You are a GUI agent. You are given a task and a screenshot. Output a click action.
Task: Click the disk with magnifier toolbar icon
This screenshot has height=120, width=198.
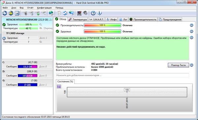(44, 13)
